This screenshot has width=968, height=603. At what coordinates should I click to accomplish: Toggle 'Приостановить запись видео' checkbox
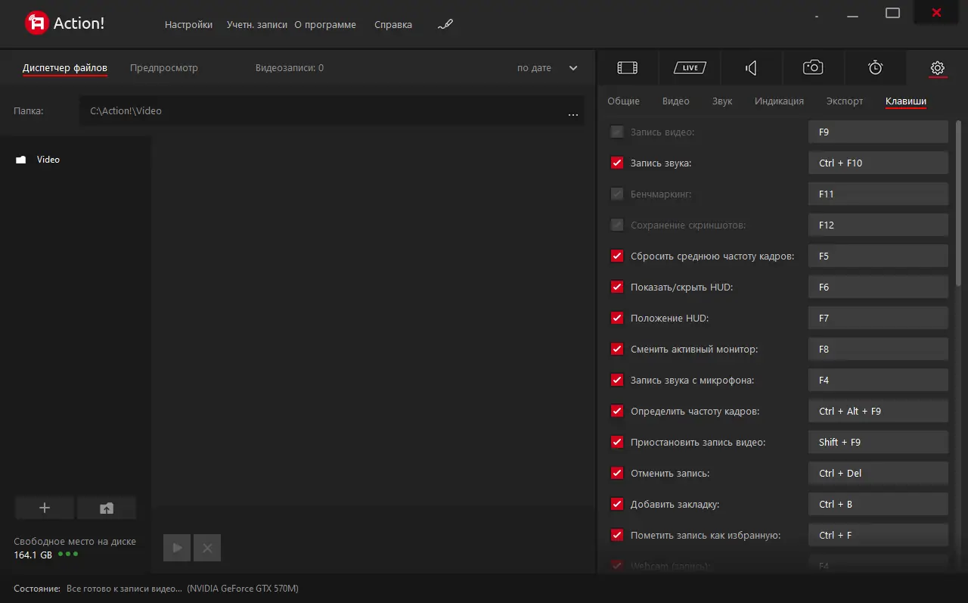pos(617,442)
